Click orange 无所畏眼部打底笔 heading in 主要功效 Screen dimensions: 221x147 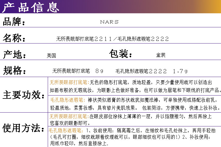(x=69, y=82)
